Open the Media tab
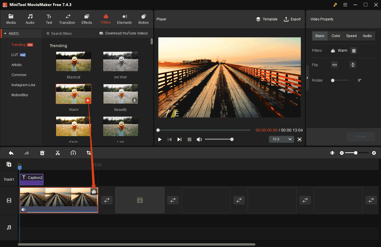This screenshot has width=381, height=247. pyautogui.click(x=11, y=19)
